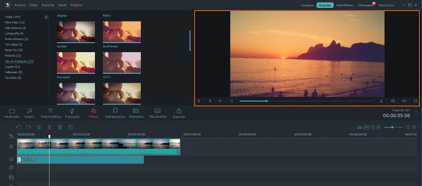Open the Elementos panel

(x=136, y=113)
